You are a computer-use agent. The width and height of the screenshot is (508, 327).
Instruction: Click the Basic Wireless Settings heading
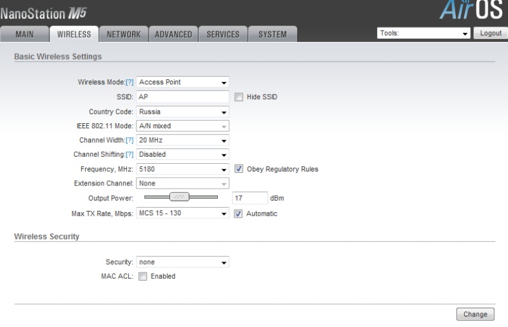[x=58, y=57]
